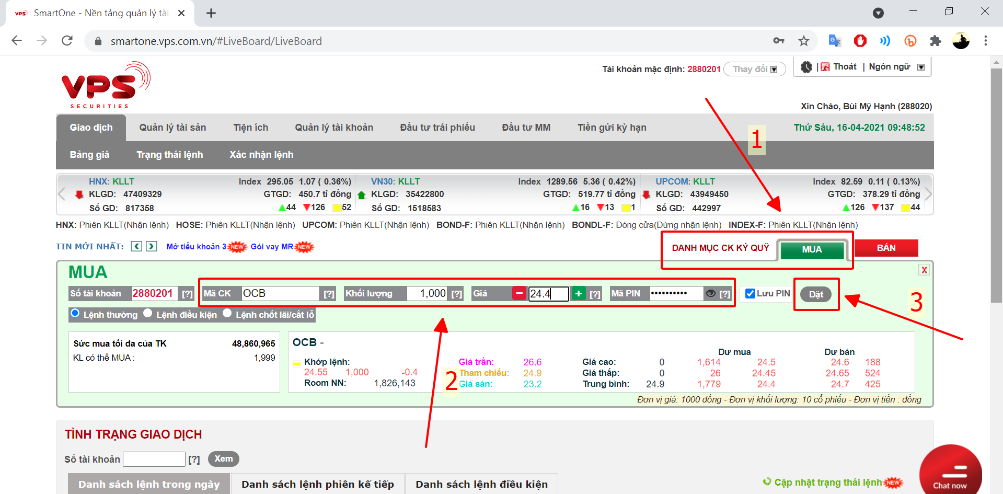The width and height of the screenshot is (1003, 494).
Task: Open the Tiện ích menu
Action: point(250,128)
